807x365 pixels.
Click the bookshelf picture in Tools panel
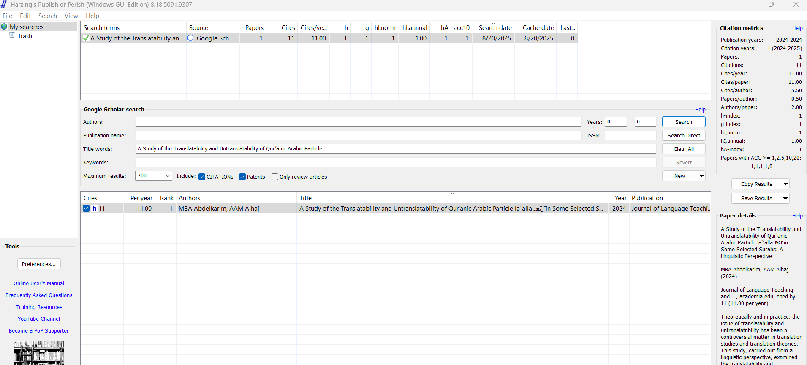[x=39, y=353]
